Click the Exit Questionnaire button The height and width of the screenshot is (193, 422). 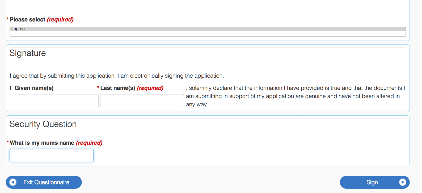(x=44, y=182)
